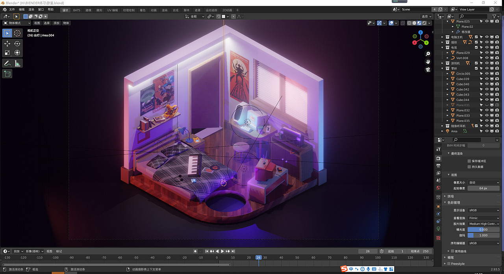This screenshot has height=274, width=504.
Task: Click the 结束点 250 end frame field
Action: point(420,251)
